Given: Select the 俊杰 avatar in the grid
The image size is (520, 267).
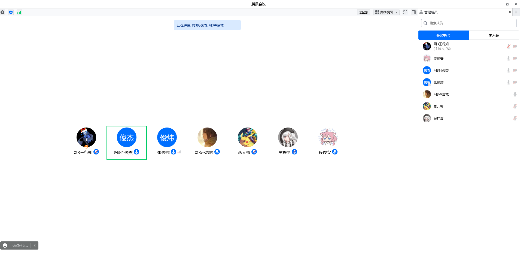Looking at the screenshot, I should click(127, 137).
